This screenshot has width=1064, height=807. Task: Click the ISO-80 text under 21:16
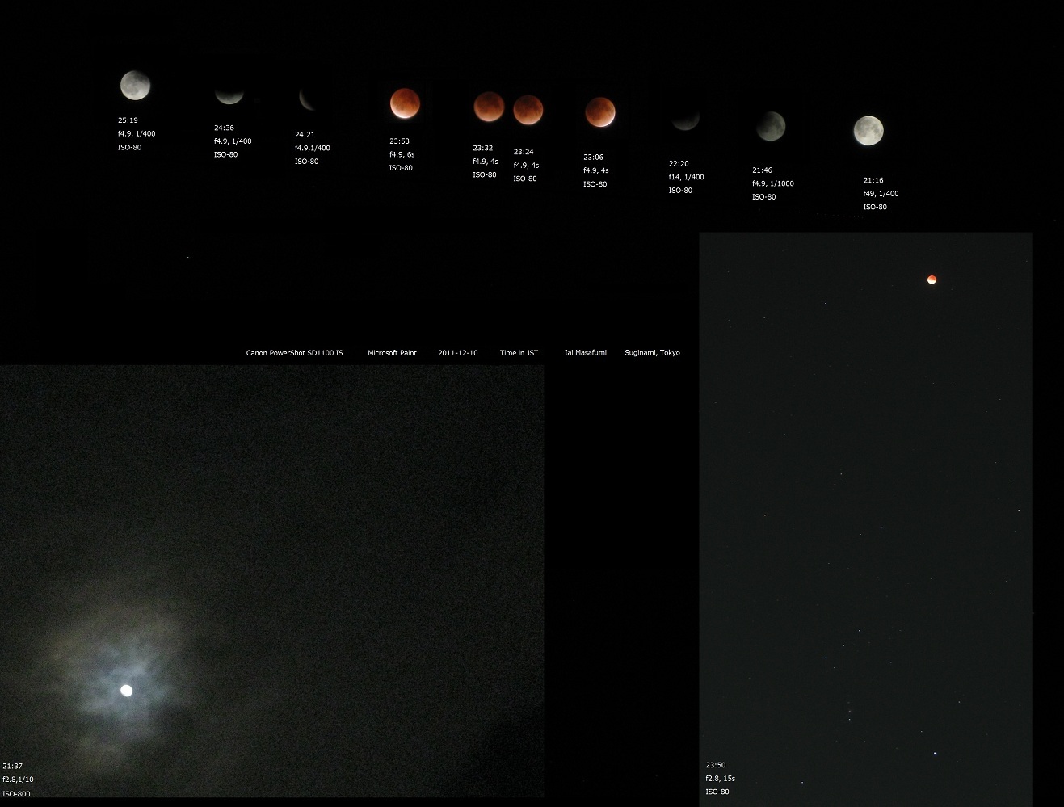pos(875,208)
